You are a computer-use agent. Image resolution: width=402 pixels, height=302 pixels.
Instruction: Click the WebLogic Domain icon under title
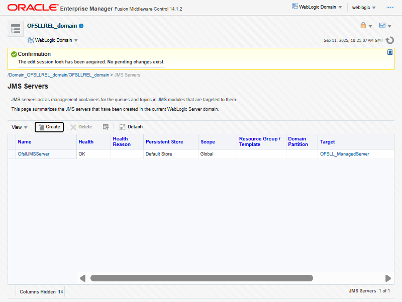31,40
